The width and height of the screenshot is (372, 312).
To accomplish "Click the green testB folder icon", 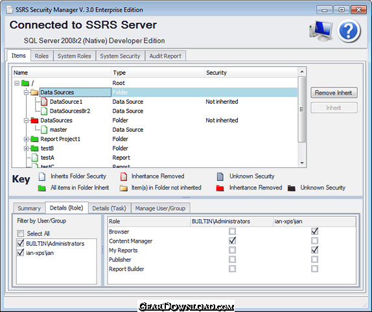I will pyautogui.click(x=34, y=149).
